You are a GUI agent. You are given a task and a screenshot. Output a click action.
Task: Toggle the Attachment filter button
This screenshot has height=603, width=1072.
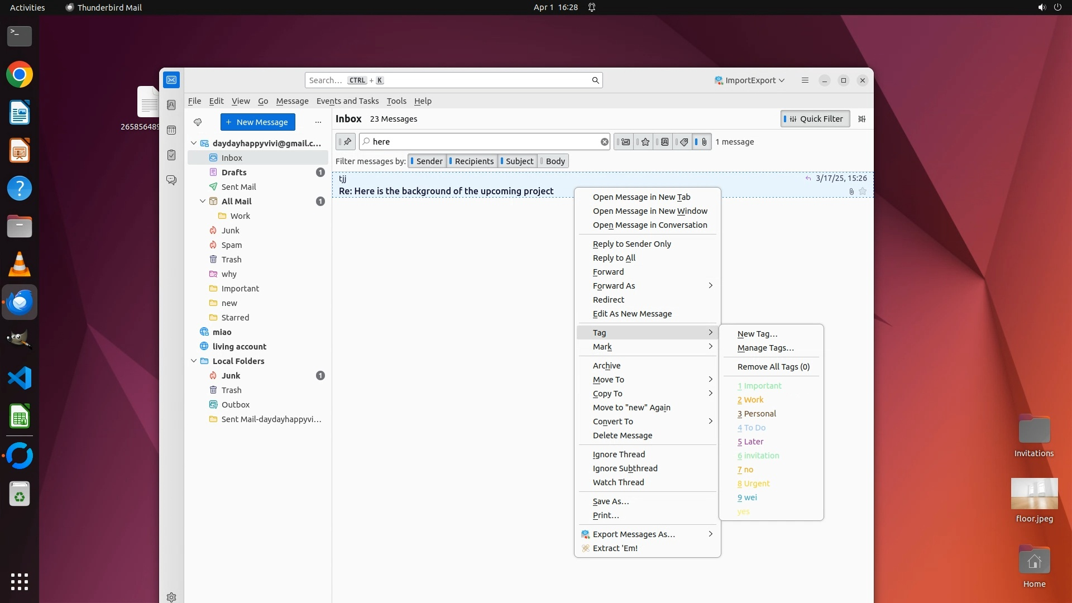pos(702,142)
